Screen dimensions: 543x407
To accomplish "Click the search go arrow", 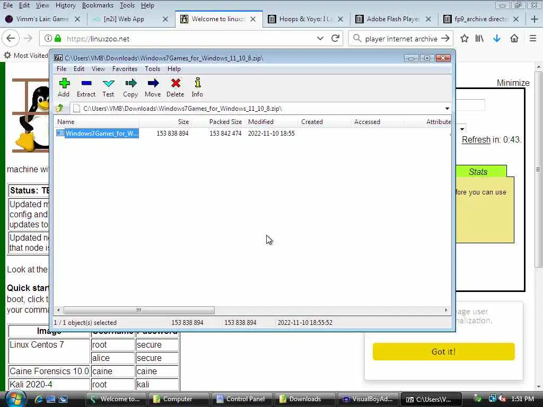I will [x=445, y=38].
